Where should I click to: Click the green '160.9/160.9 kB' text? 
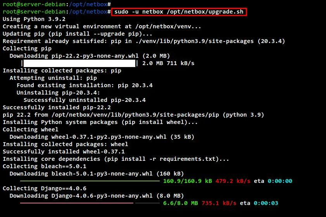188,181
